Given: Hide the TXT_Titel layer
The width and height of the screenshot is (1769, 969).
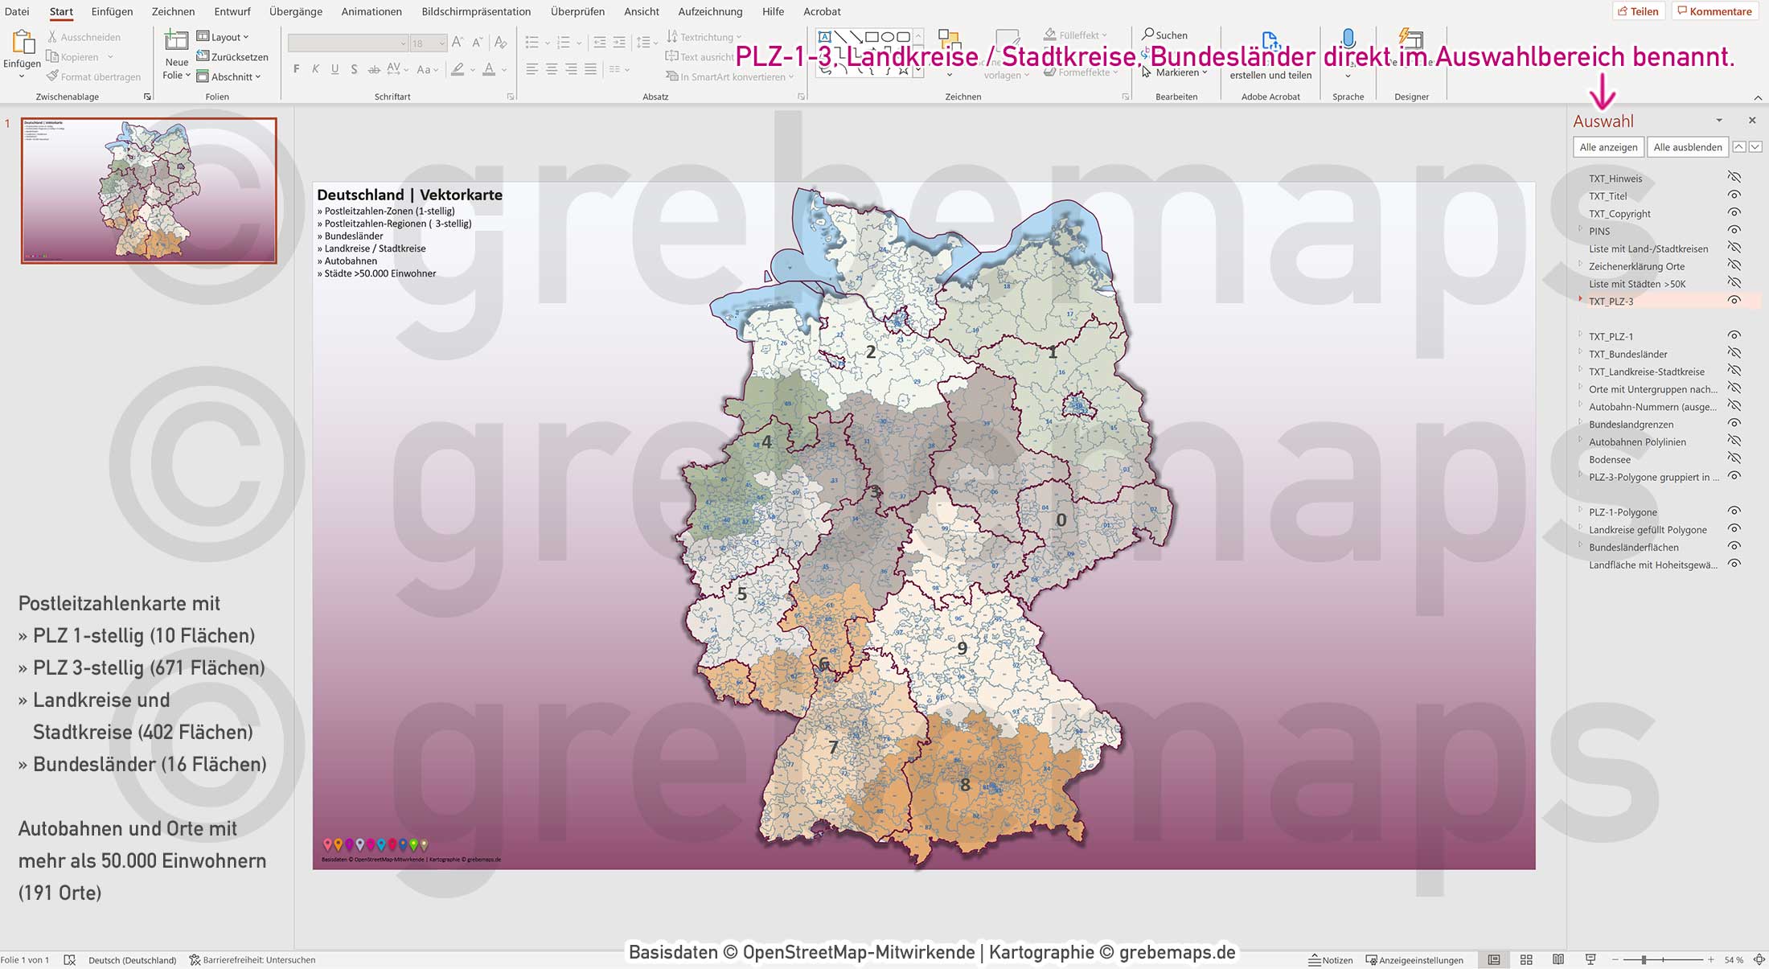Looking at the screenshot, I should pyautogui.click(x=1734, y=195).
